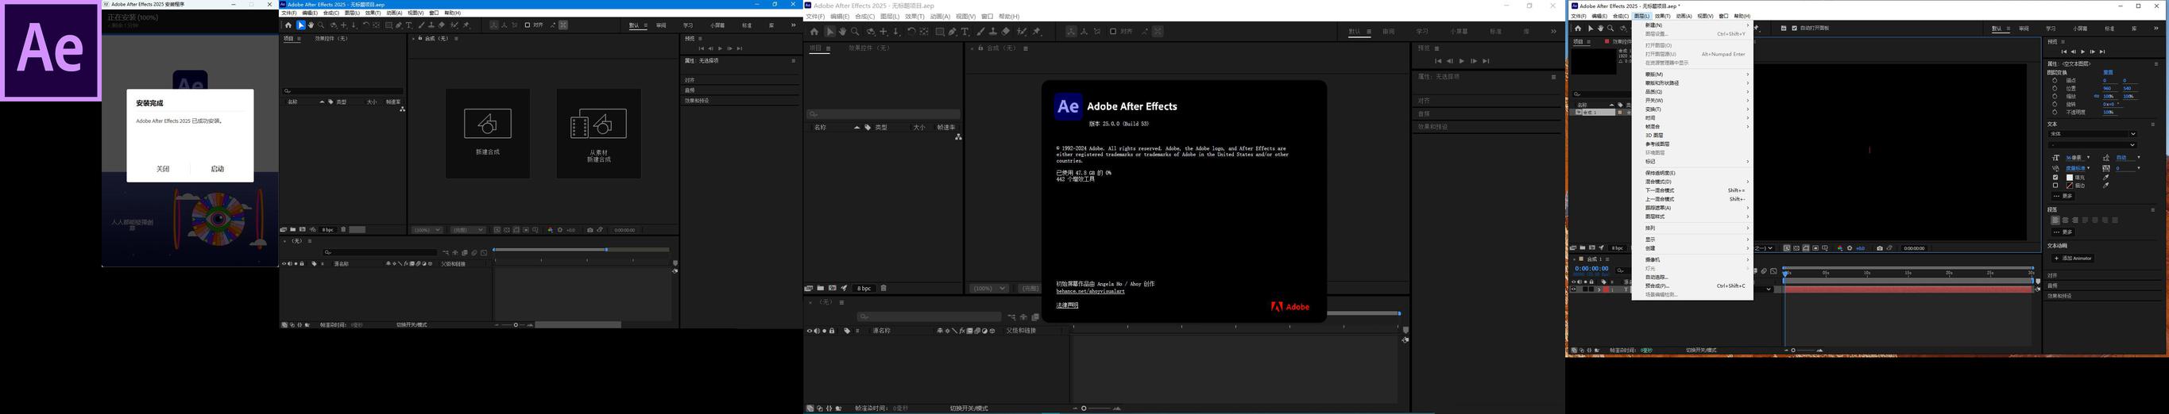Click the red layer bar in right window timeline
Image resolution: width=2169 pixels, height=414 pixels.
(x=1908, y=289)
